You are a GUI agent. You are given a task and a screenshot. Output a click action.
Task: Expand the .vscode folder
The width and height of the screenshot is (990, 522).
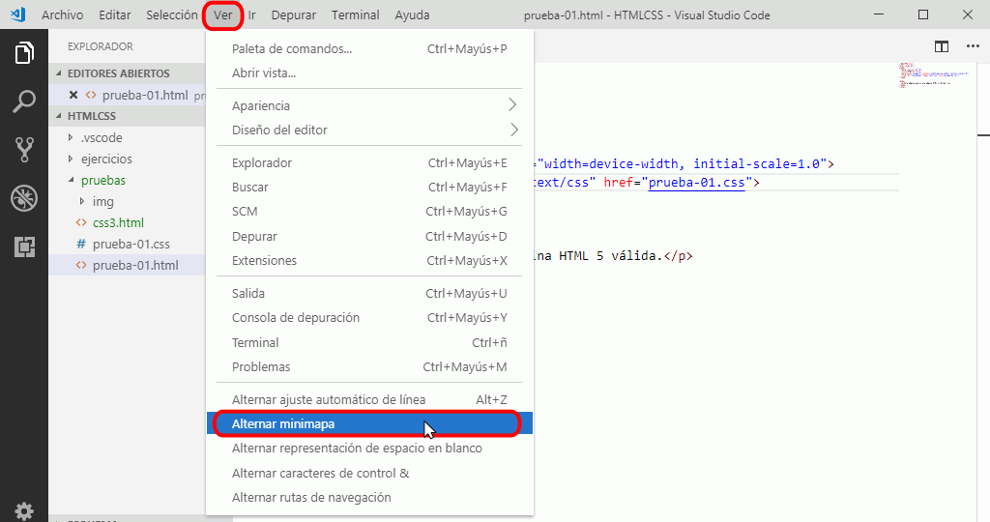(70, 137)
